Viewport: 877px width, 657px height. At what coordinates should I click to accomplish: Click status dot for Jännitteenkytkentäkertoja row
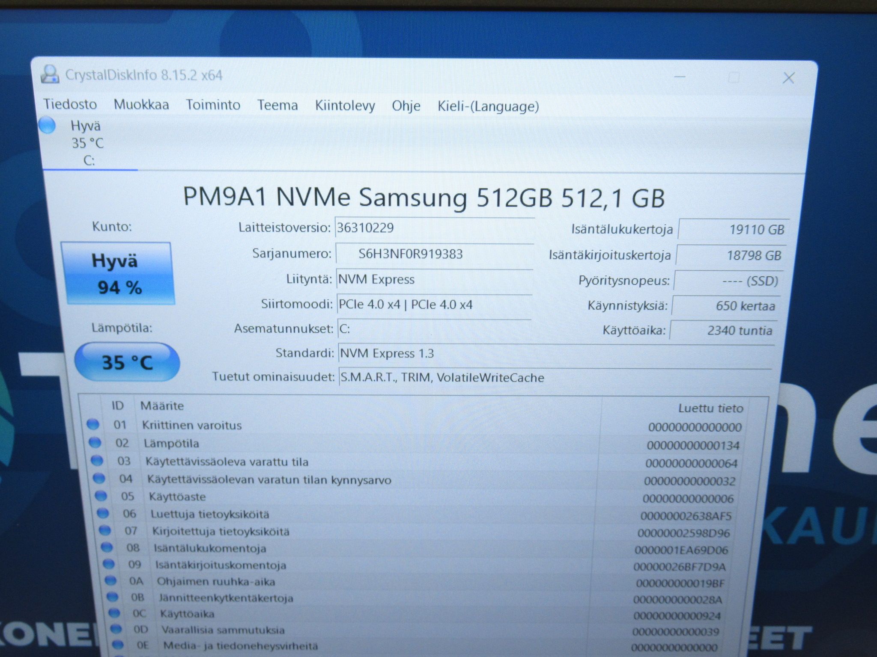(x=112, y=597)
